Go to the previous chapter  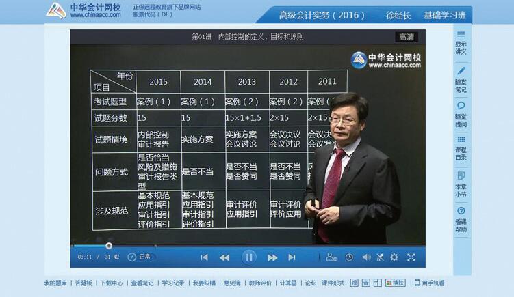point(204,257)
